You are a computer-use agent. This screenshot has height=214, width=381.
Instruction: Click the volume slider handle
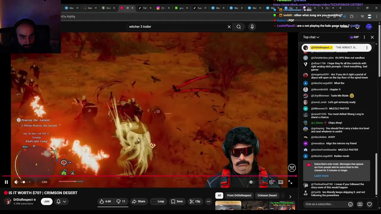(24, 182)
